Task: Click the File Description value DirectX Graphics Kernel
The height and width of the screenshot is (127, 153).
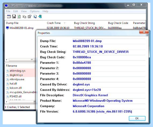Action: pyautogui.click(x=90, y=95)
